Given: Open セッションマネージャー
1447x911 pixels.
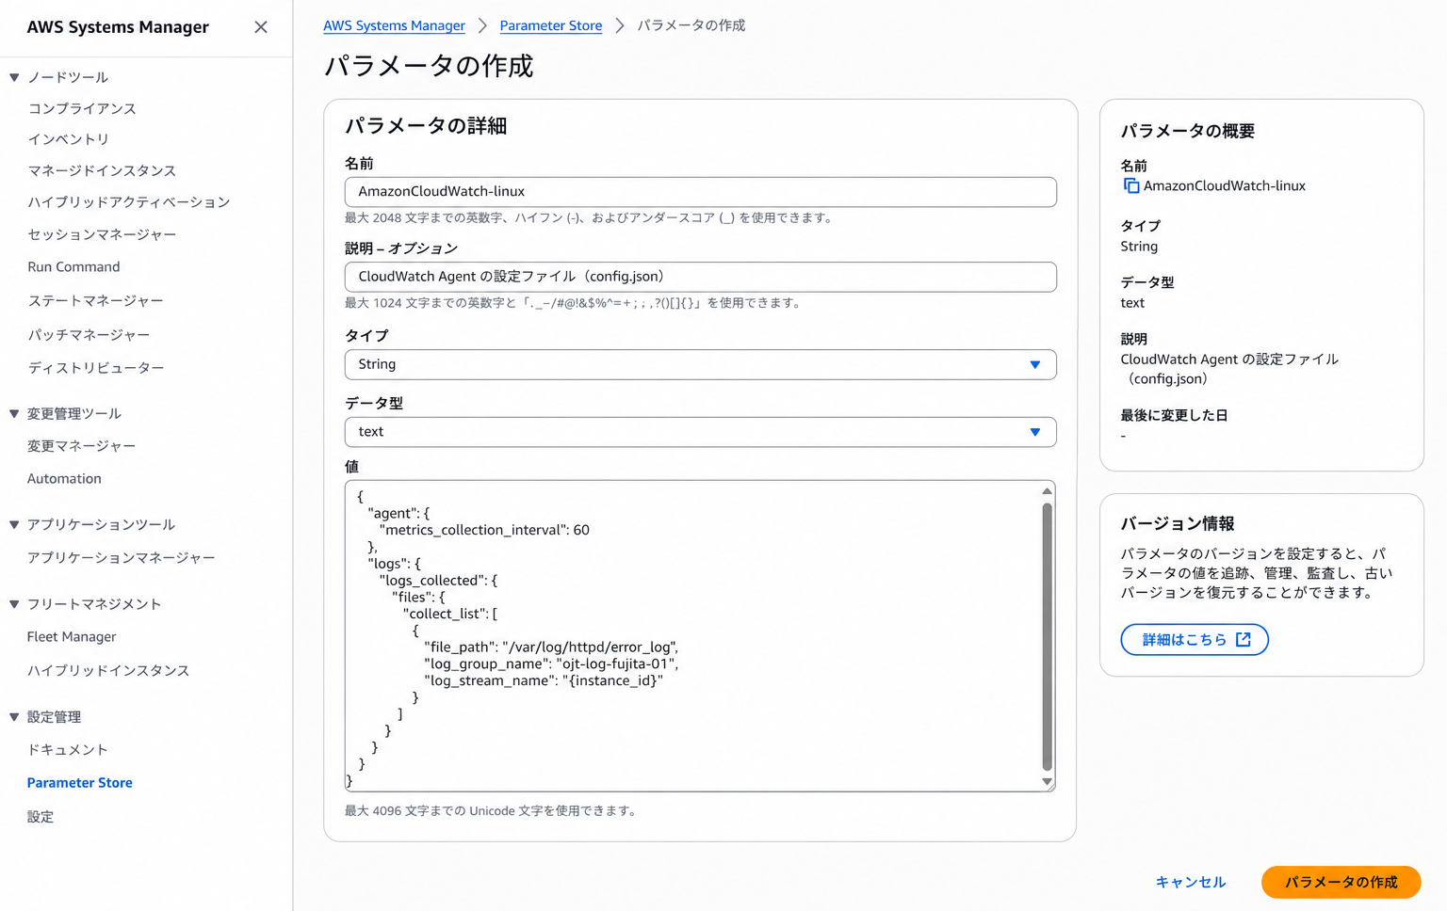Looking at the screenshot, I should [102, 234].
